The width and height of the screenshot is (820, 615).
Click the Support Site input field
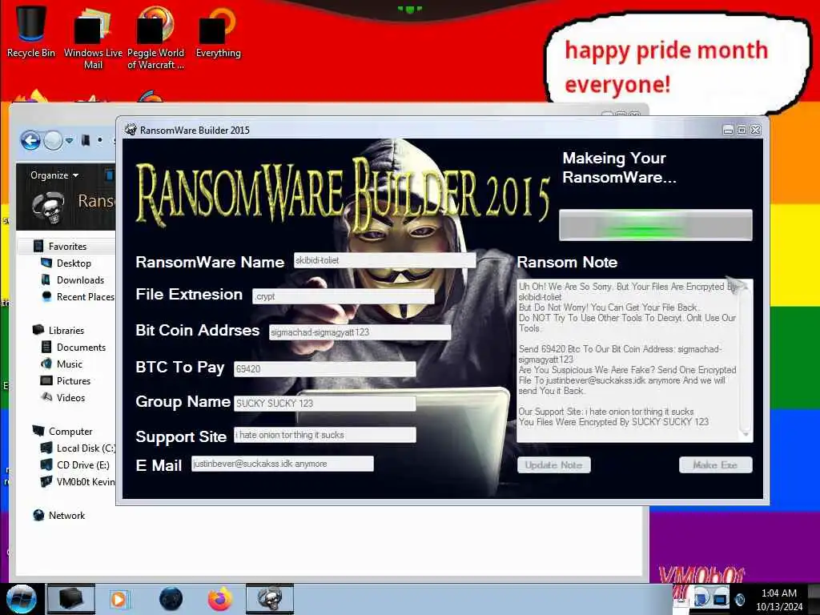(325, 435)
